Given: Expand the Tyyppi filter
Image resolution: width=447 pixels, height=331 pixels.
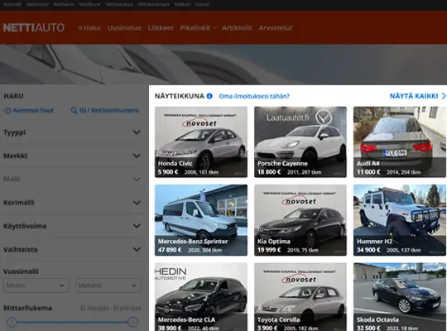Looking at the screenshot, I should (x=72, y=132).
